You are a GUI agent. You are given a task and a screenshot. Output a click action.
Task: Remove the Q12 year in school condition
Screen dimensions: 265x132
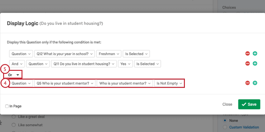(x=248, y=54)
